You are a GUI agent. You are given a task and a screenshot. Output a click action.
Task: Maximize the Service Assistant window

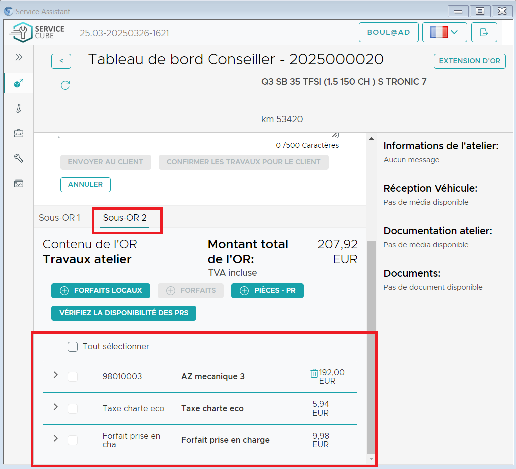pos(480,11)
